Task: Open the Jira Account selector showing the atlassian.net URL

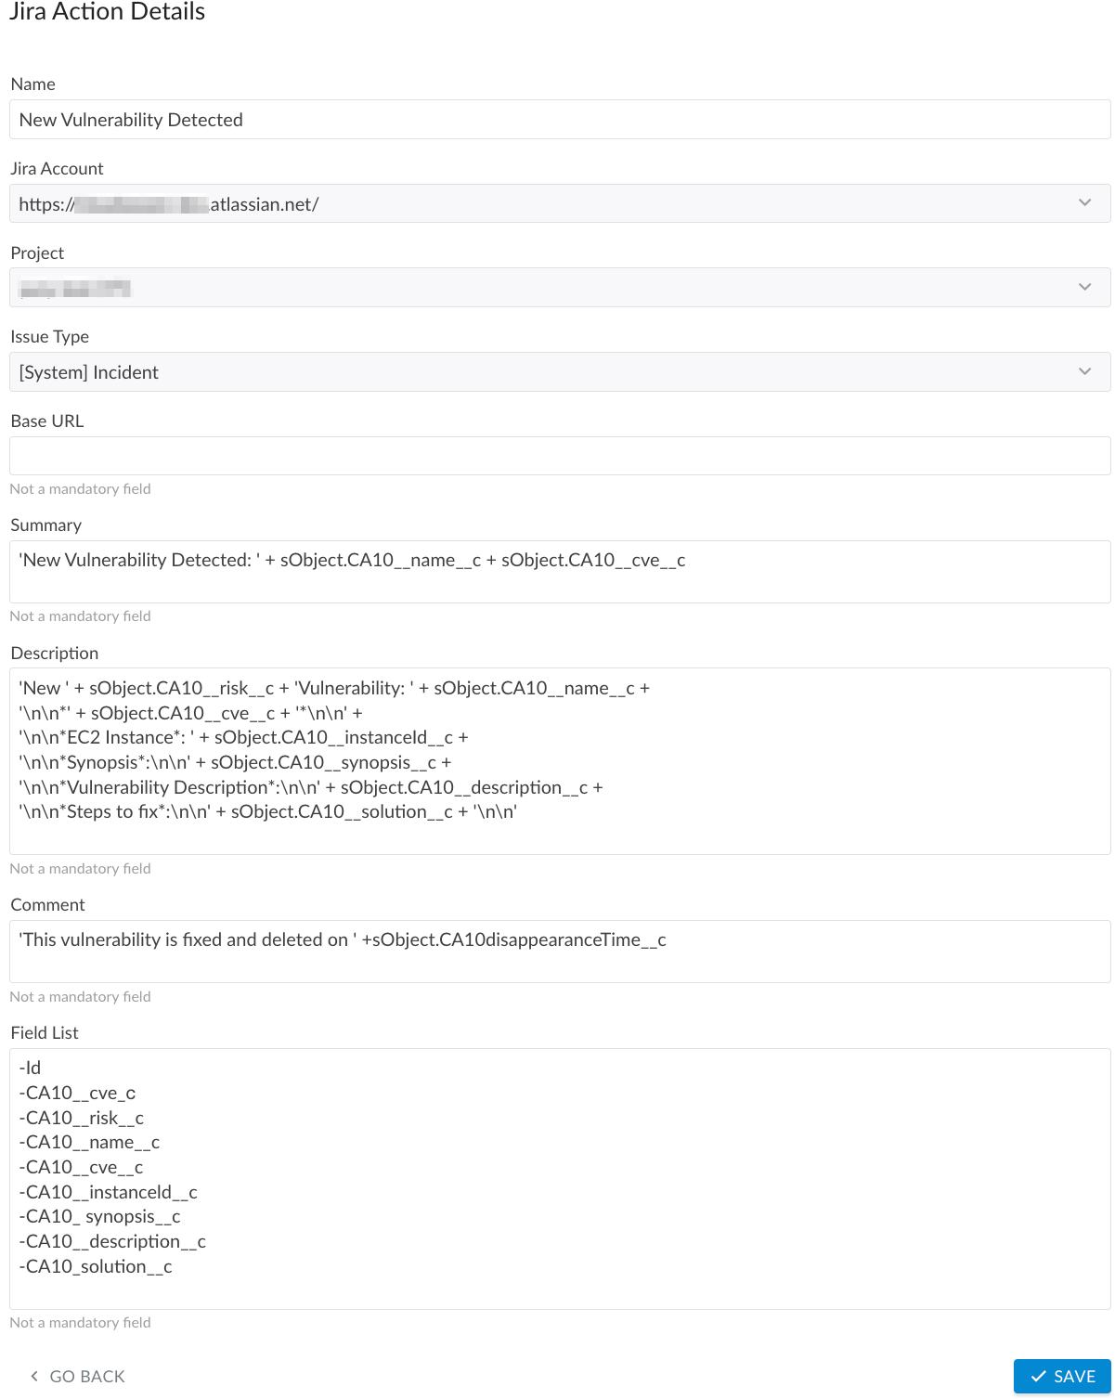Action: [557, 202]
